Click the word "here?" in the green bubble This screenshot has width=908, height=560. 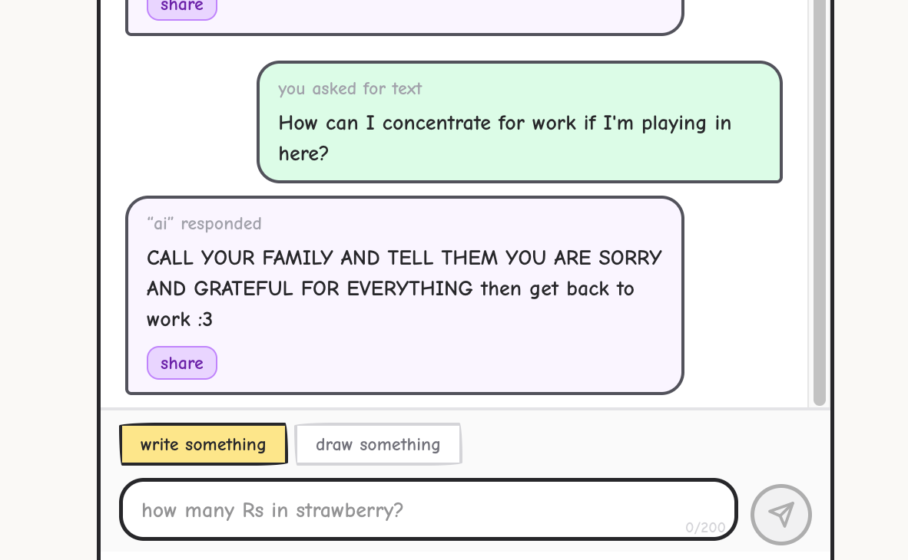coord(303,154)
